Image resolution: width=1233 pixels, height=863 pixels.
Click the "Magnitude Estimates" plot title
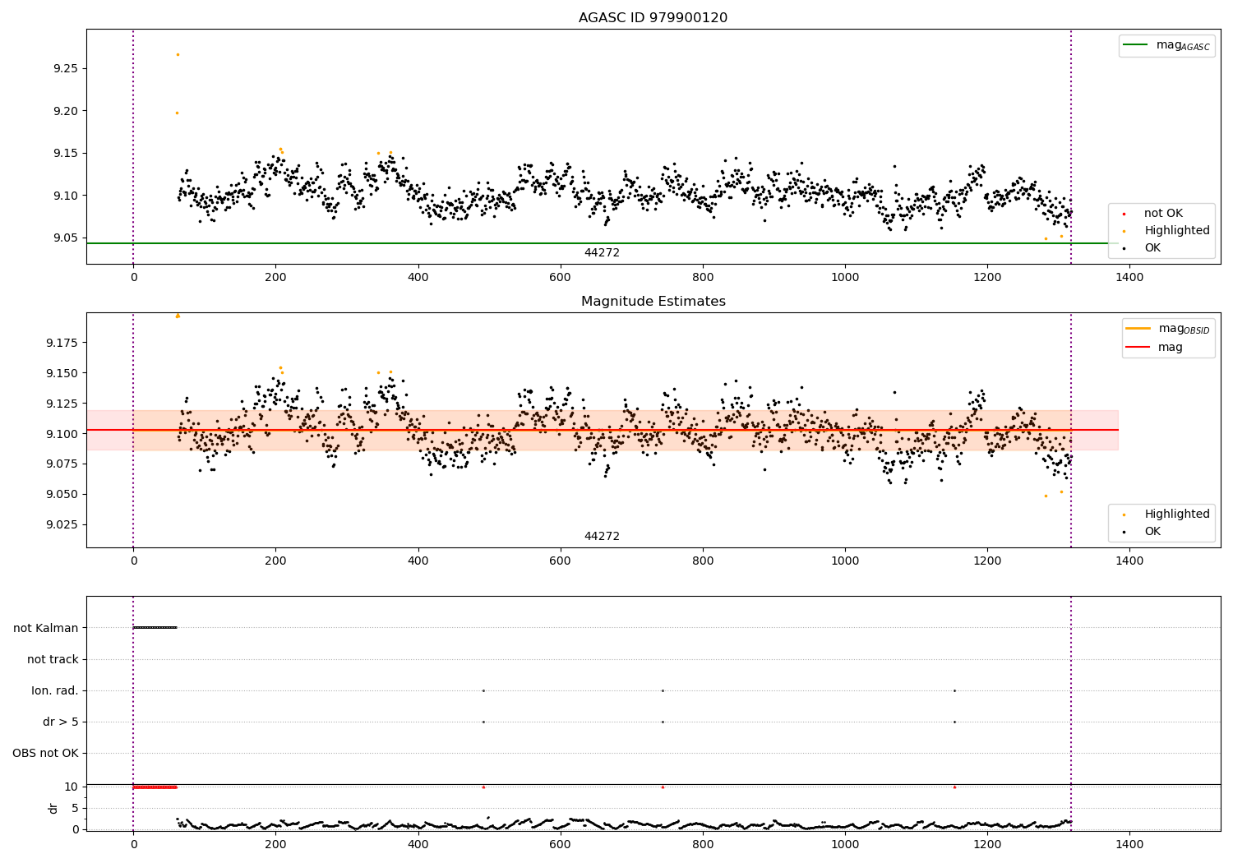653,302
